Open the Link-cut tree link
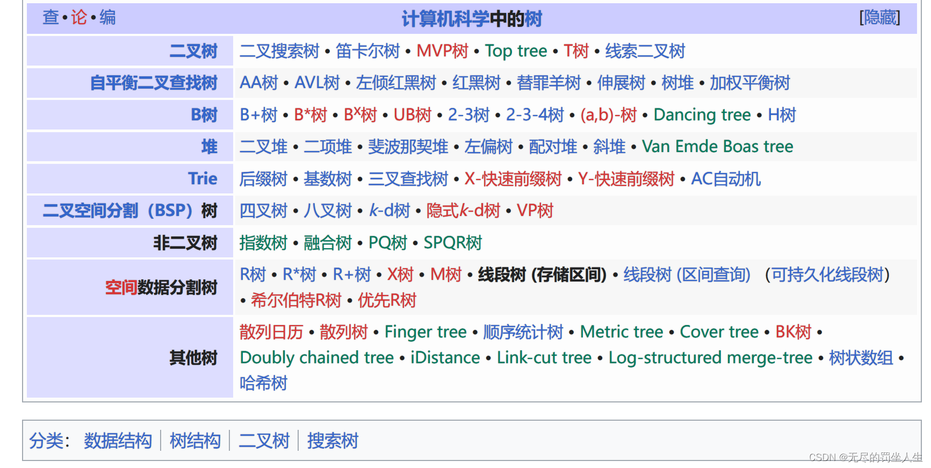 pos(544,357)
